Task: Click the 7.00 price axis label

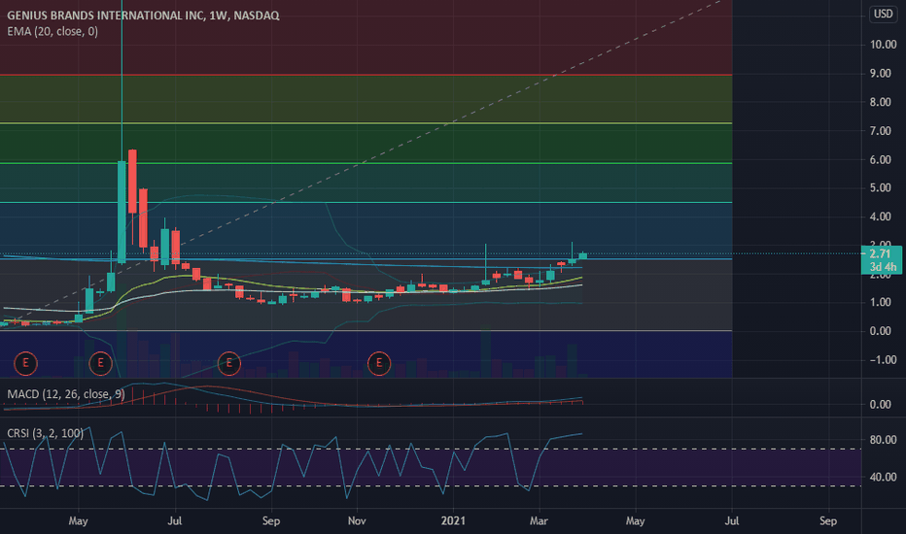Action: pos(881,131)
